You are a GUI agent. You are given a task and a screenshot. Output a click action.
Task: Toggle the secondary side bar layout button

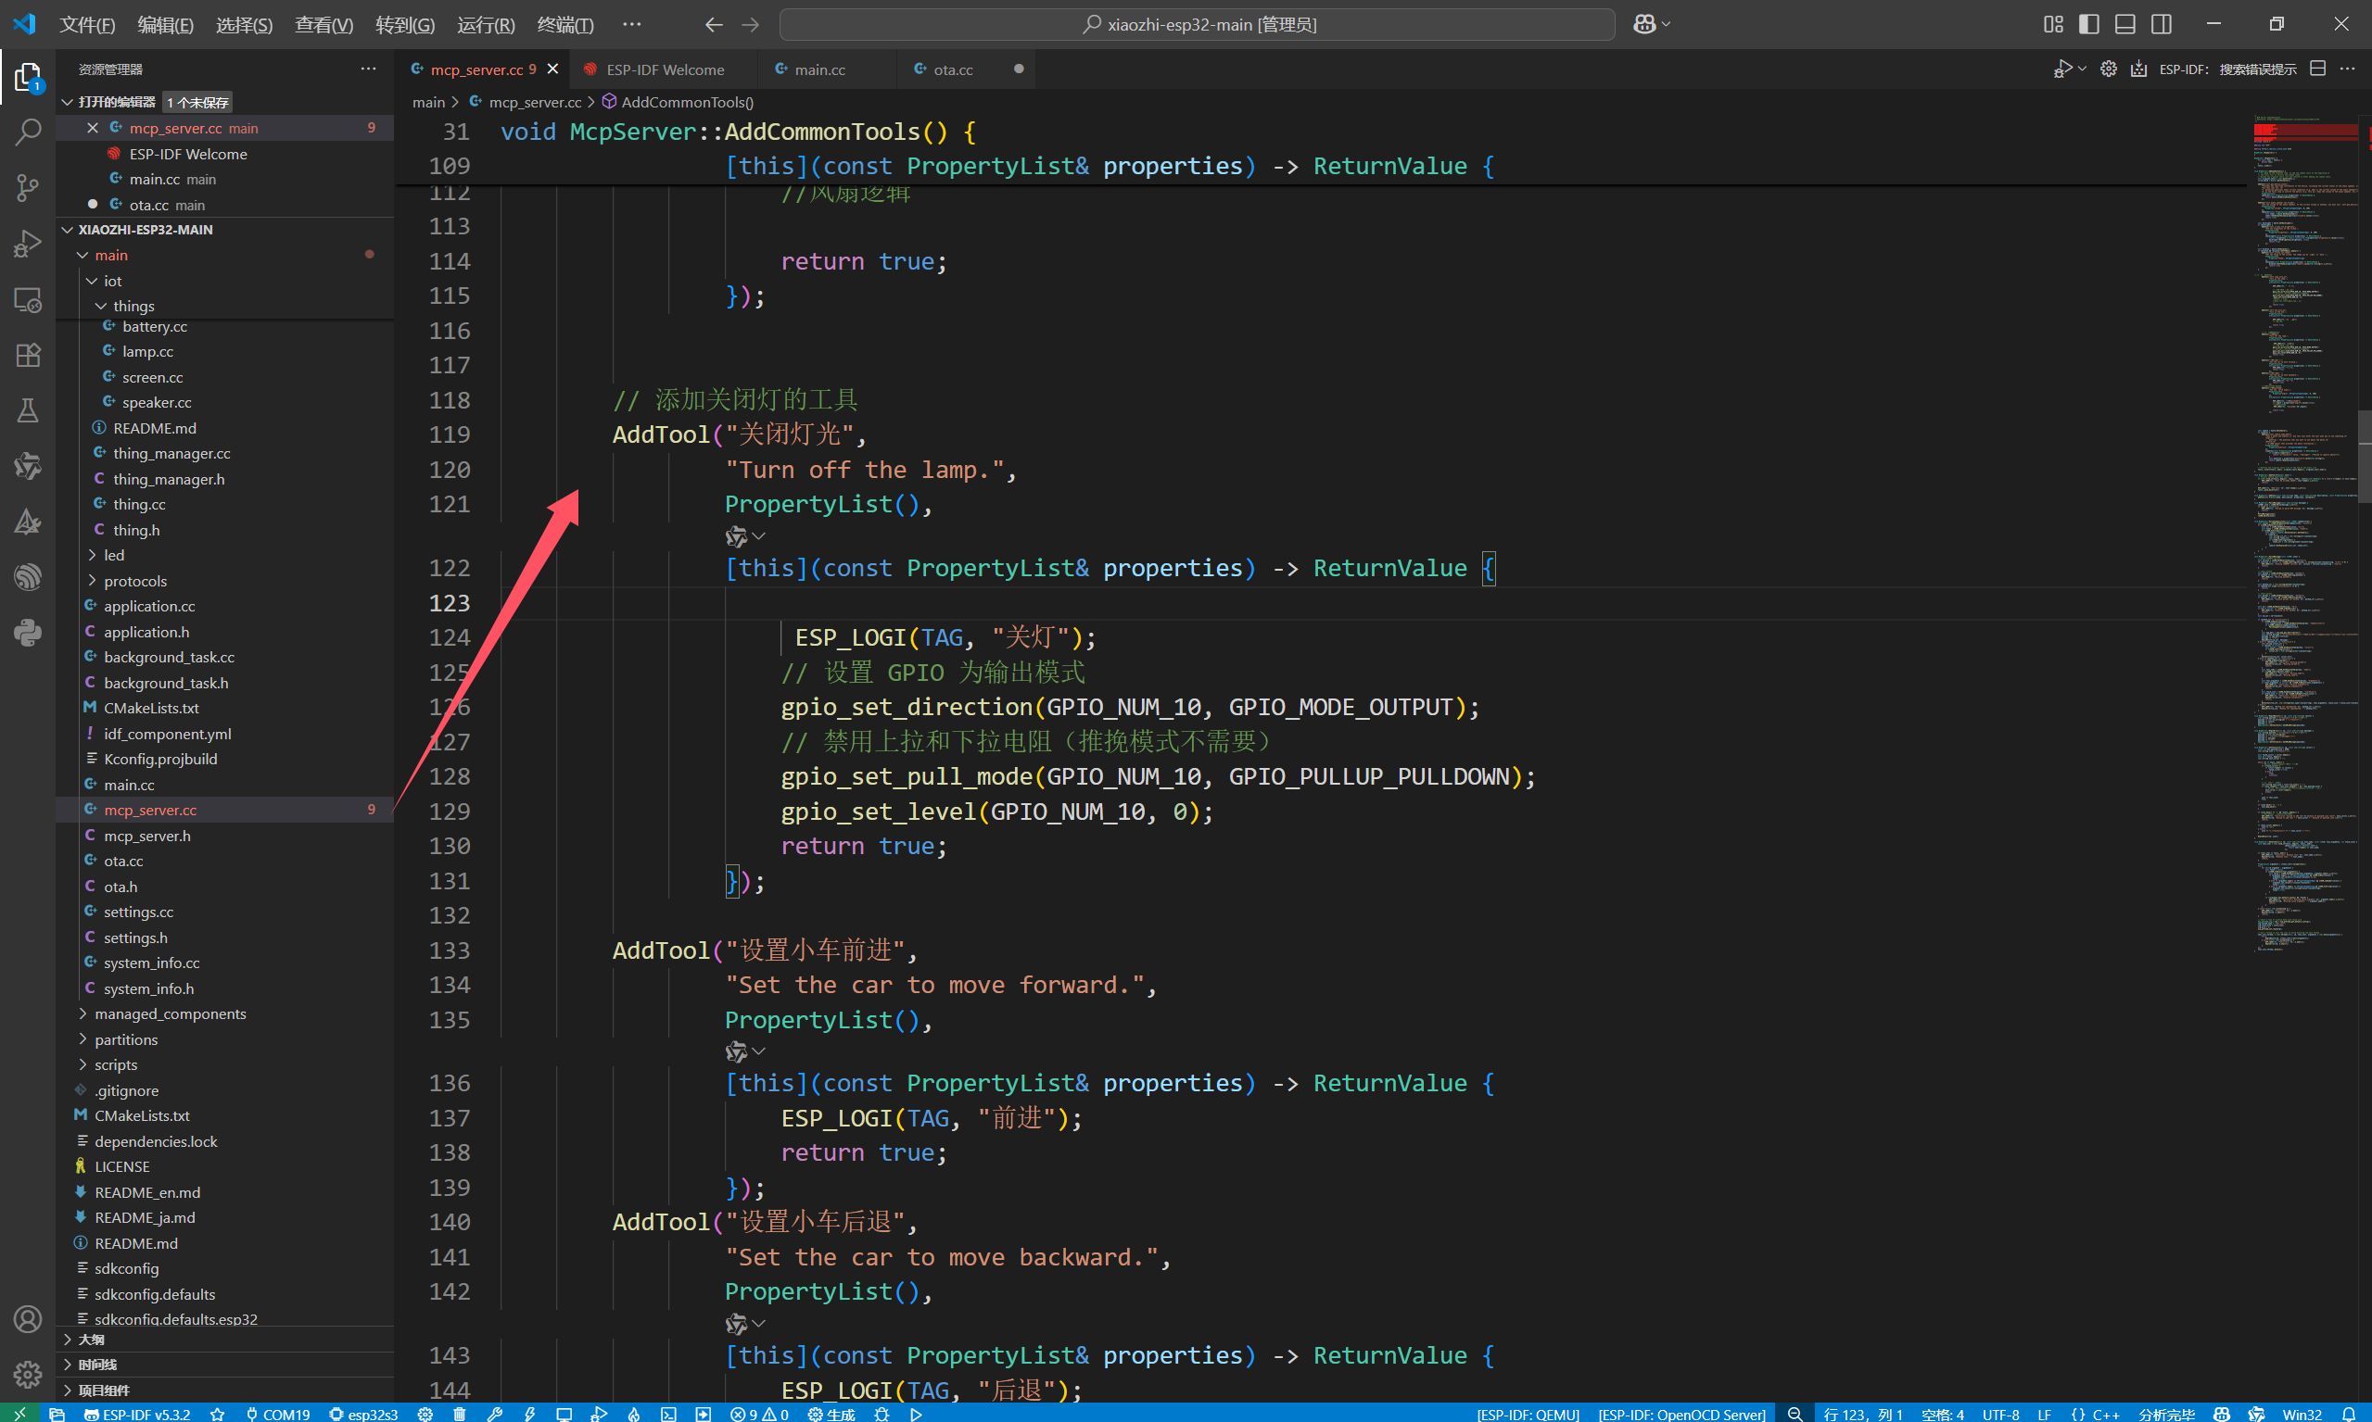(2161, 24)
